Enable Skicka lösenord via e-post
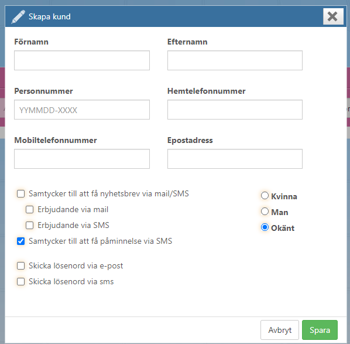350x344 pixels. tap(20, 266)
